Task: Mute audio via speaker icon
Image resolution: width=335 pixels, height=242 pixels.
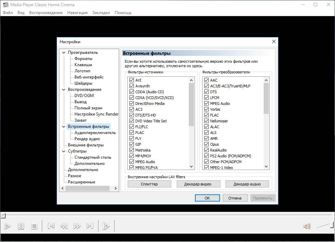Action: (307, 226)
